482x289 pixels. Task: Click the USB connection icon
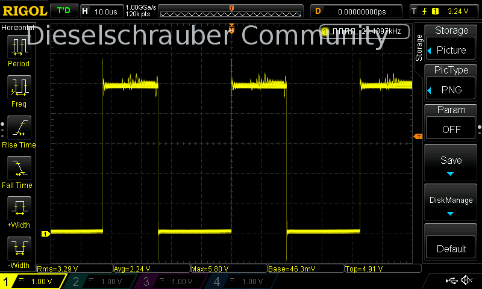(x=452, y=280)
